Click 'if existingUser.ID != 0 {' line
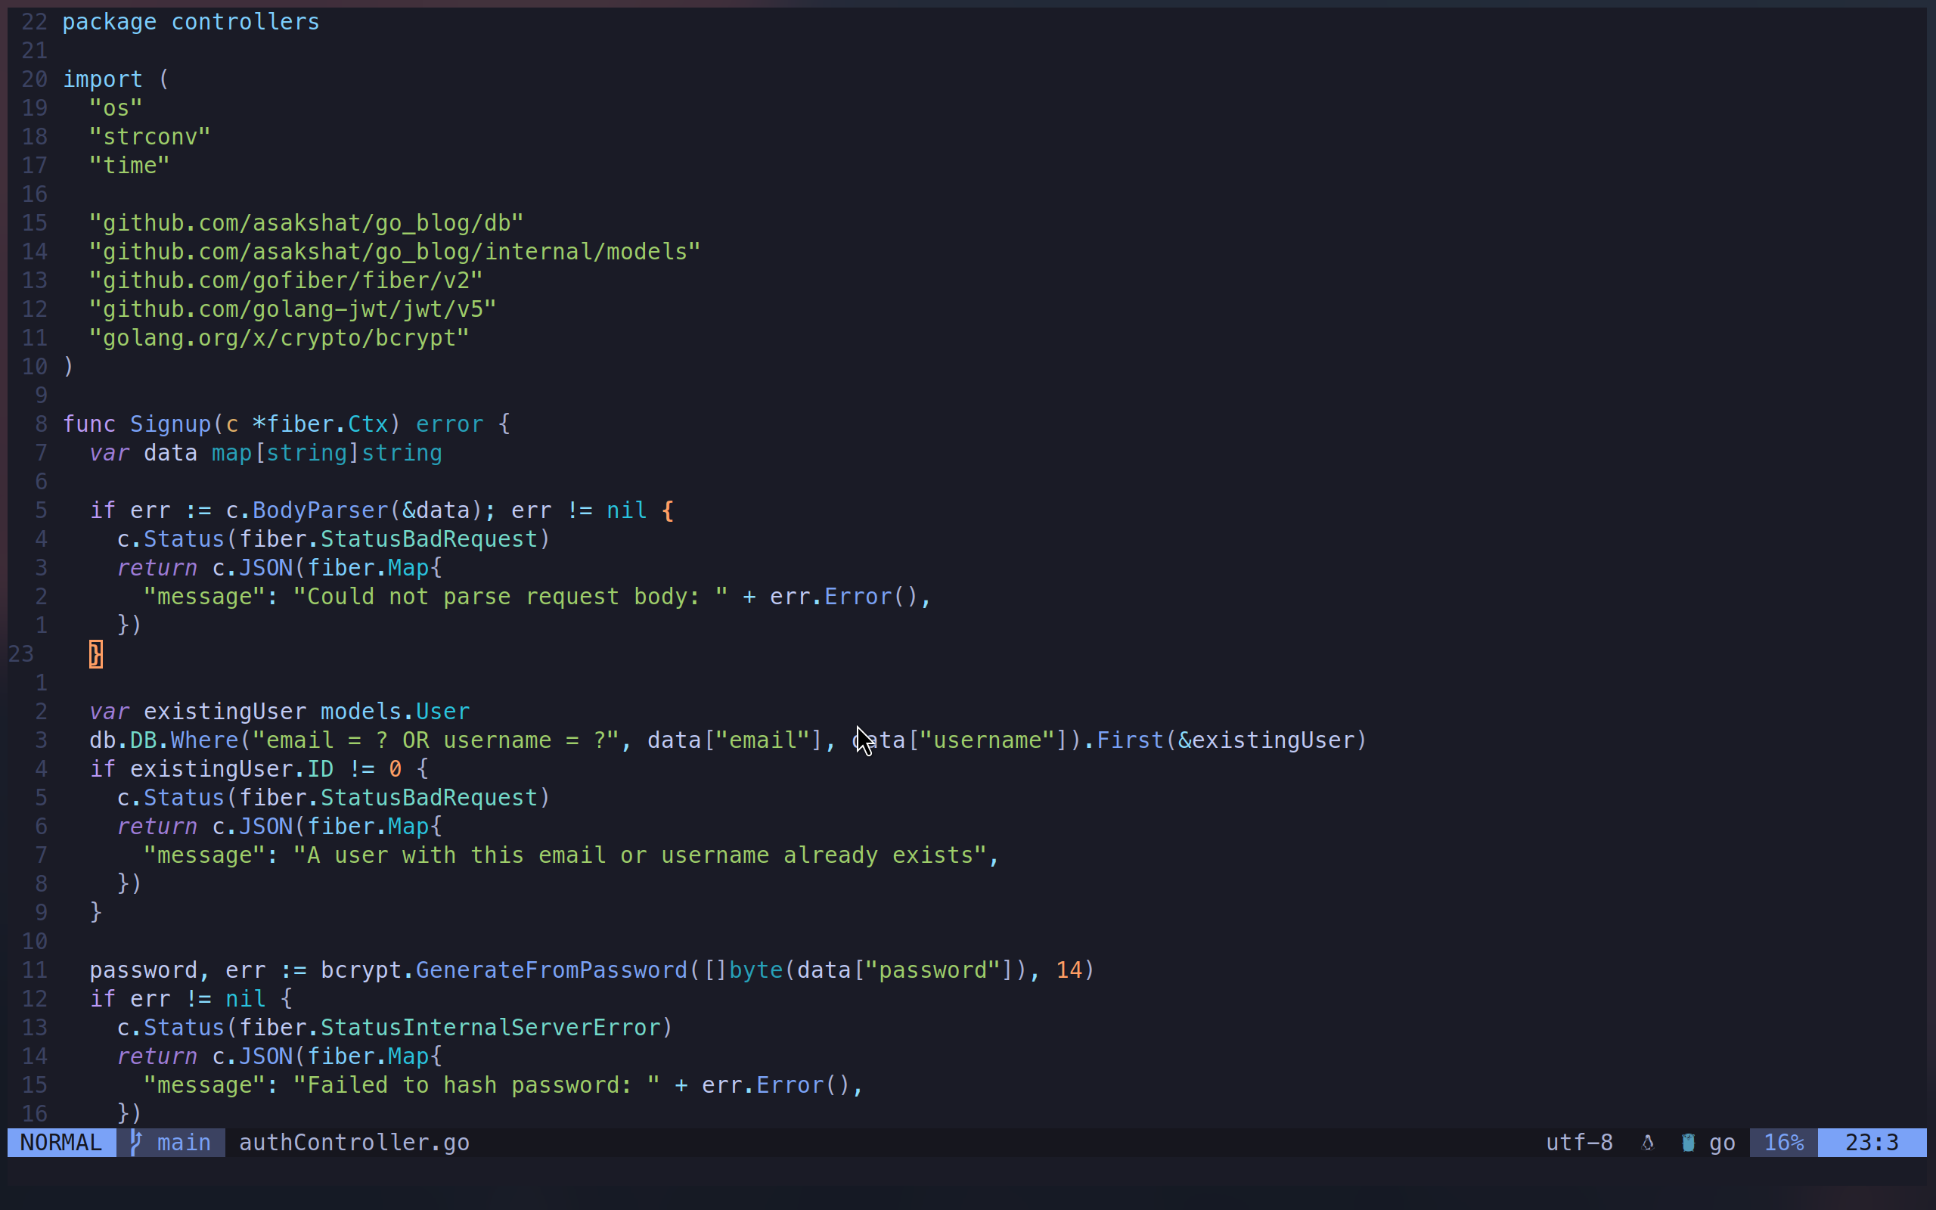This screenshot has width=1936, height=1210. point(259,769)
